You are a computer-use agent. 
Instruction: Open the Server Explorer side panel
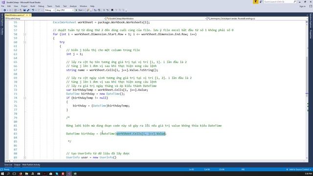(2, 20)
